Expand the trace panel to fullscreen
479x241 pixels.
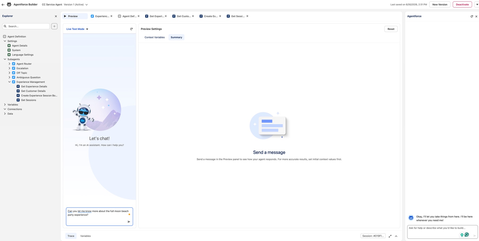tap(390, 236)
